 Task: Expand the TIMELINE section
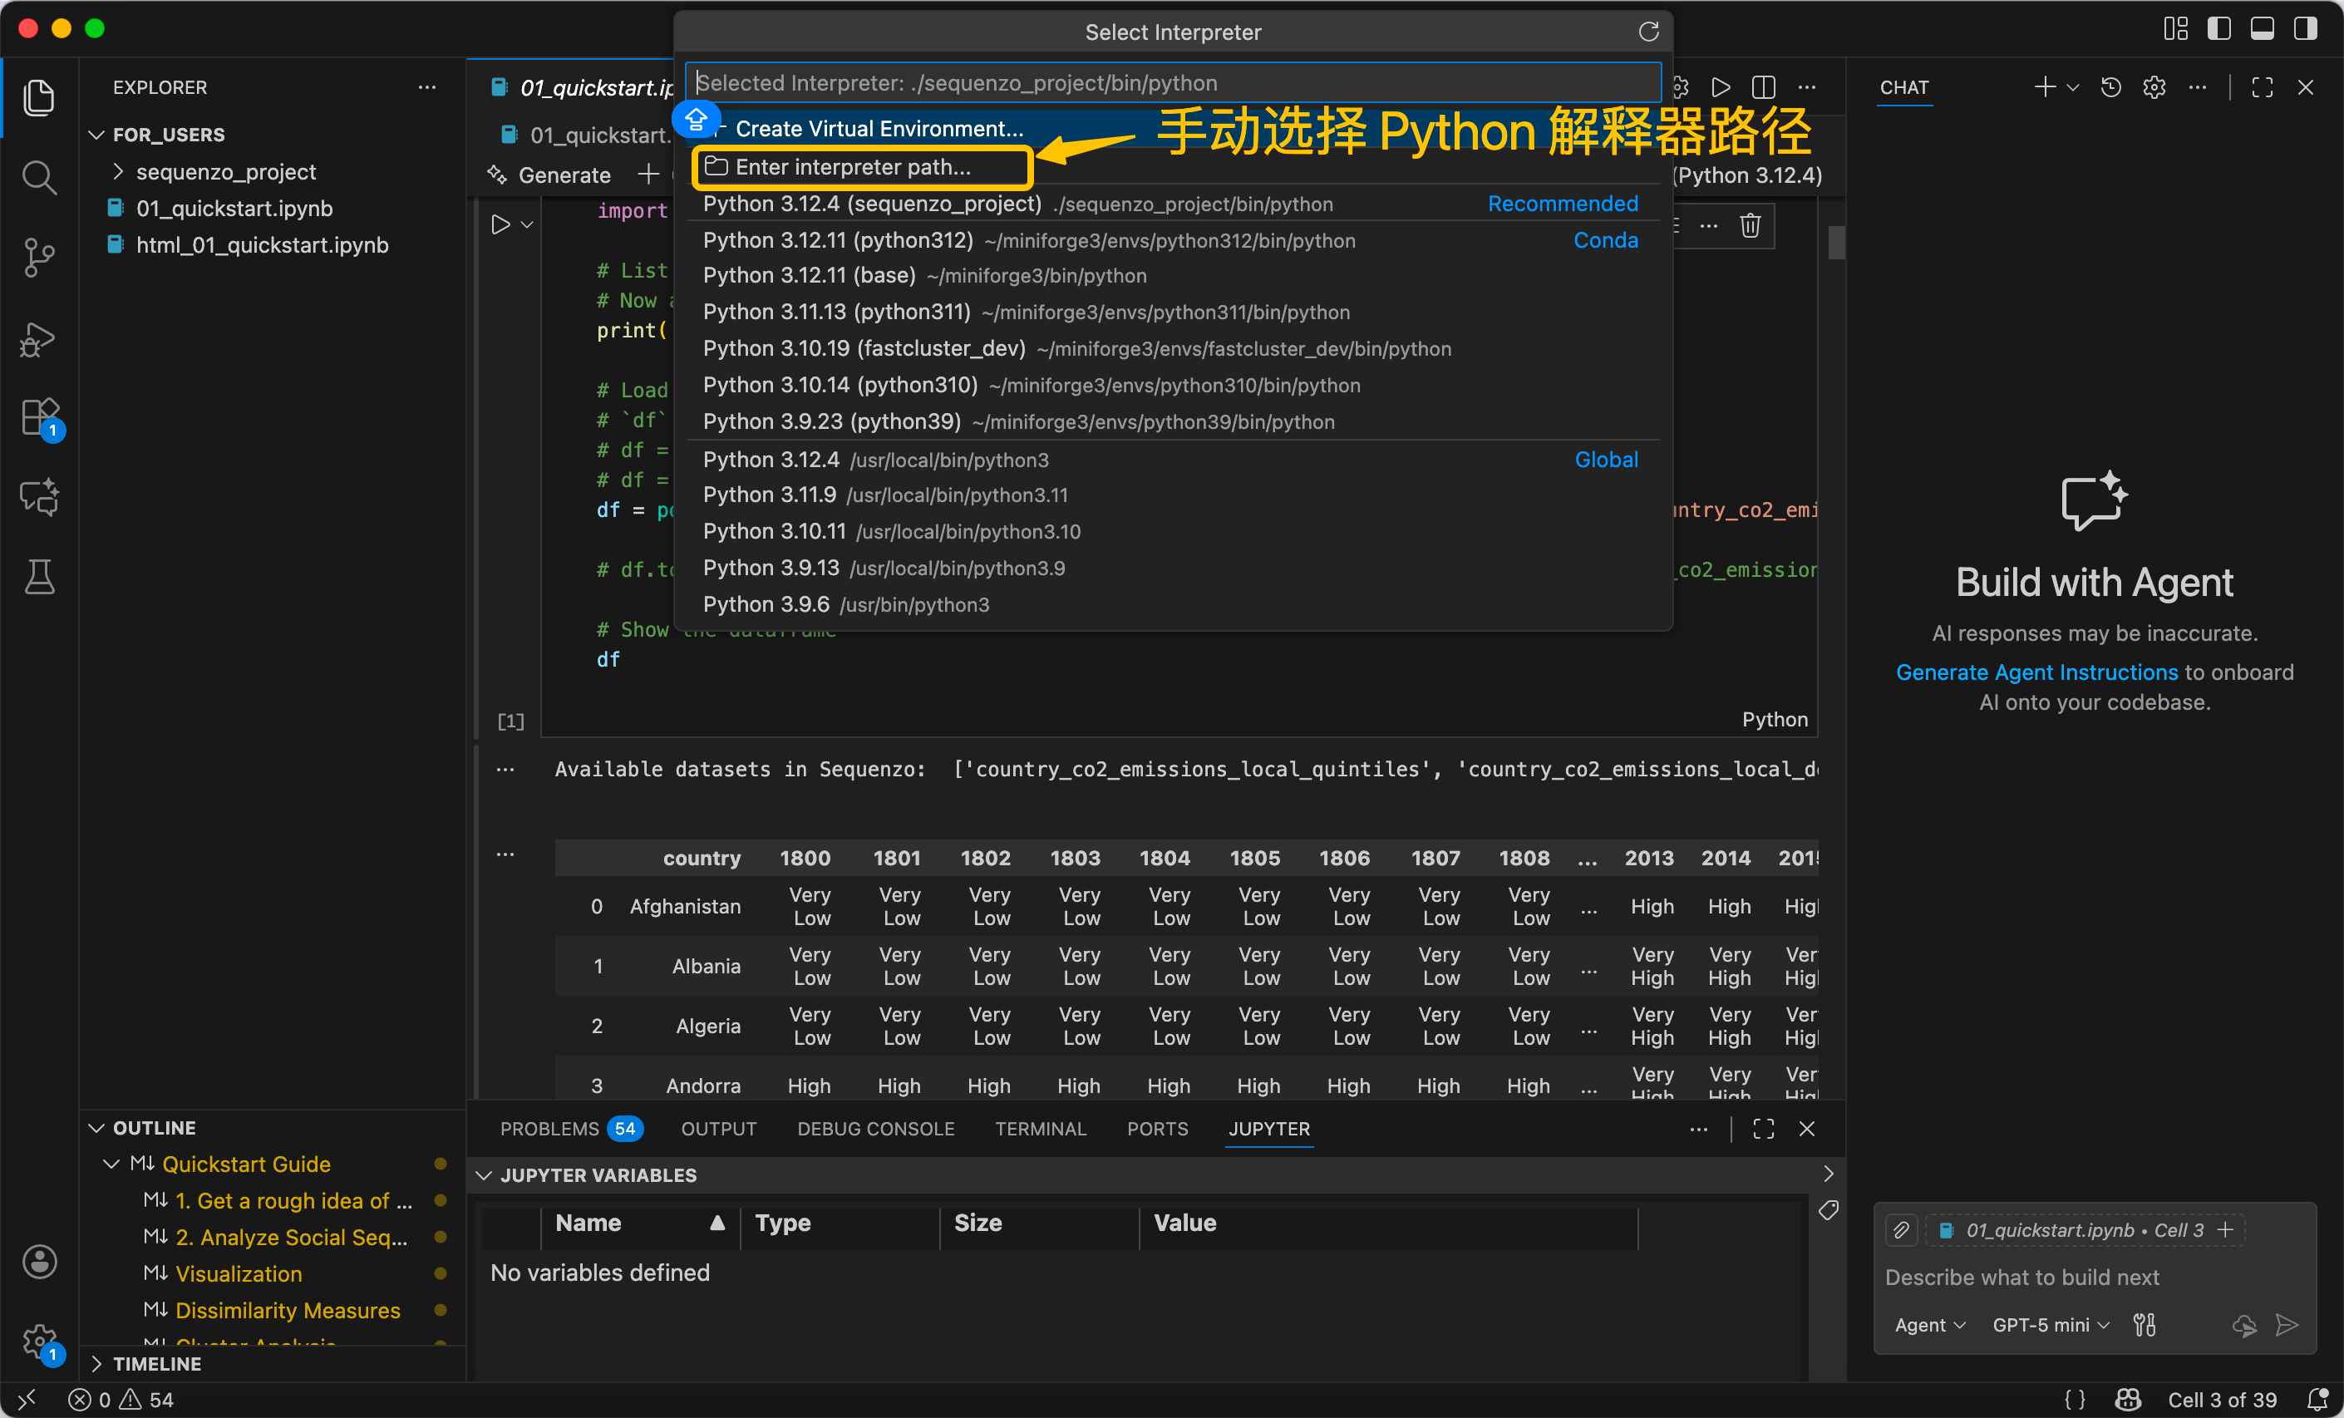coord(157,1364)
